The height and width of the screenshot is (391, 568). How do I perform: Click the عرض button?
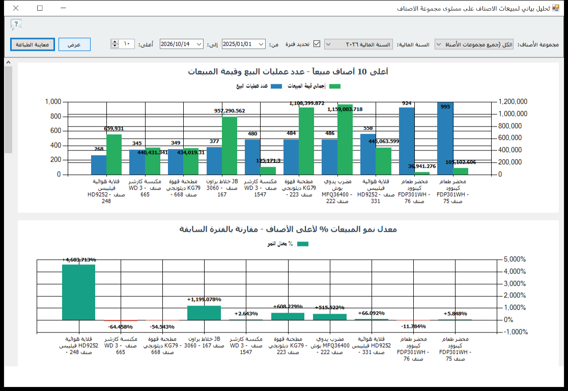coord(74,45)
